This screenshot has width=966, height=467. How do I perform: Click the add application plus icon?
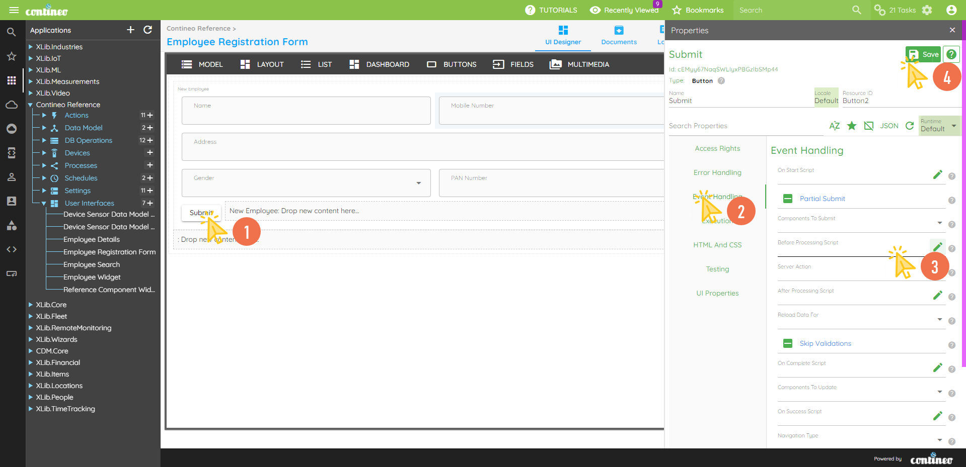point(130,30)
